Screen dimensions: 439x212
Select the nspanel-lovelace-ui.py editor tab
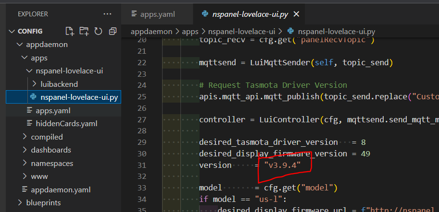coord(250,14)
